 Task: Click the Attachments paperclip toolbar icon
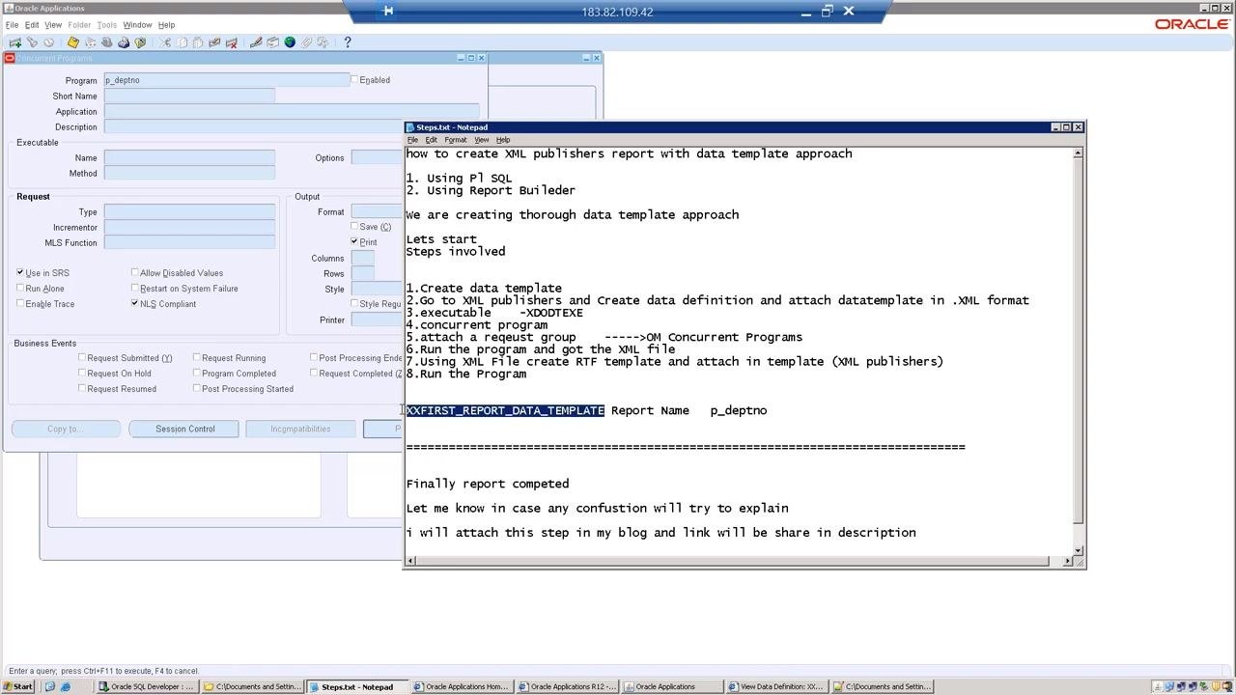(306, 42)
